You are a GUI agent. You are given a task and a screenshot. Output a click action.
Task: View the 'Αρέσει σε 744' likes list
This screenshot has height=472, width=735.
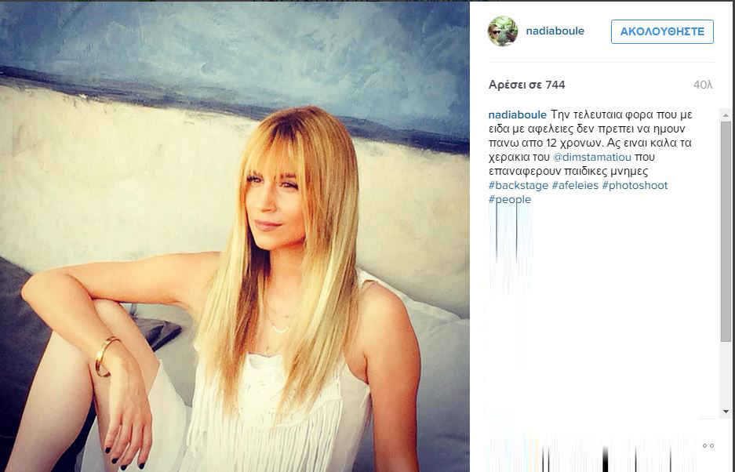click(527, 85)
